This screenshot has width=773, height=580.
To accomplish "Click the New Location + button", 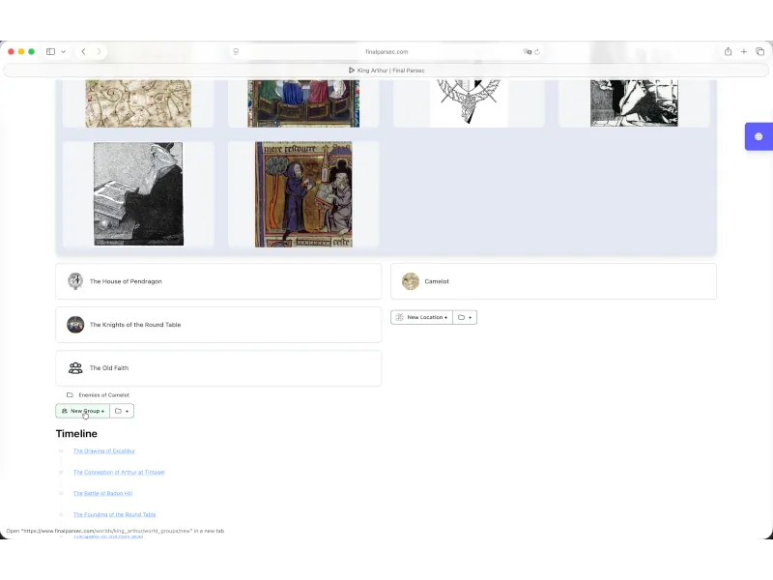I will coord(421,316).
